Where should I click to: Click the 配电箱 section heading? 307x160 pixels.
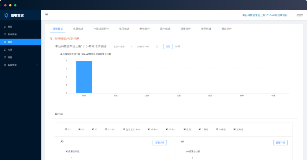tap(59, 114)
